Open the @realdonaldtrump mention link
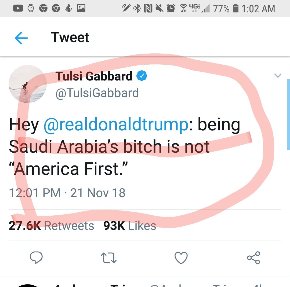 116,125
